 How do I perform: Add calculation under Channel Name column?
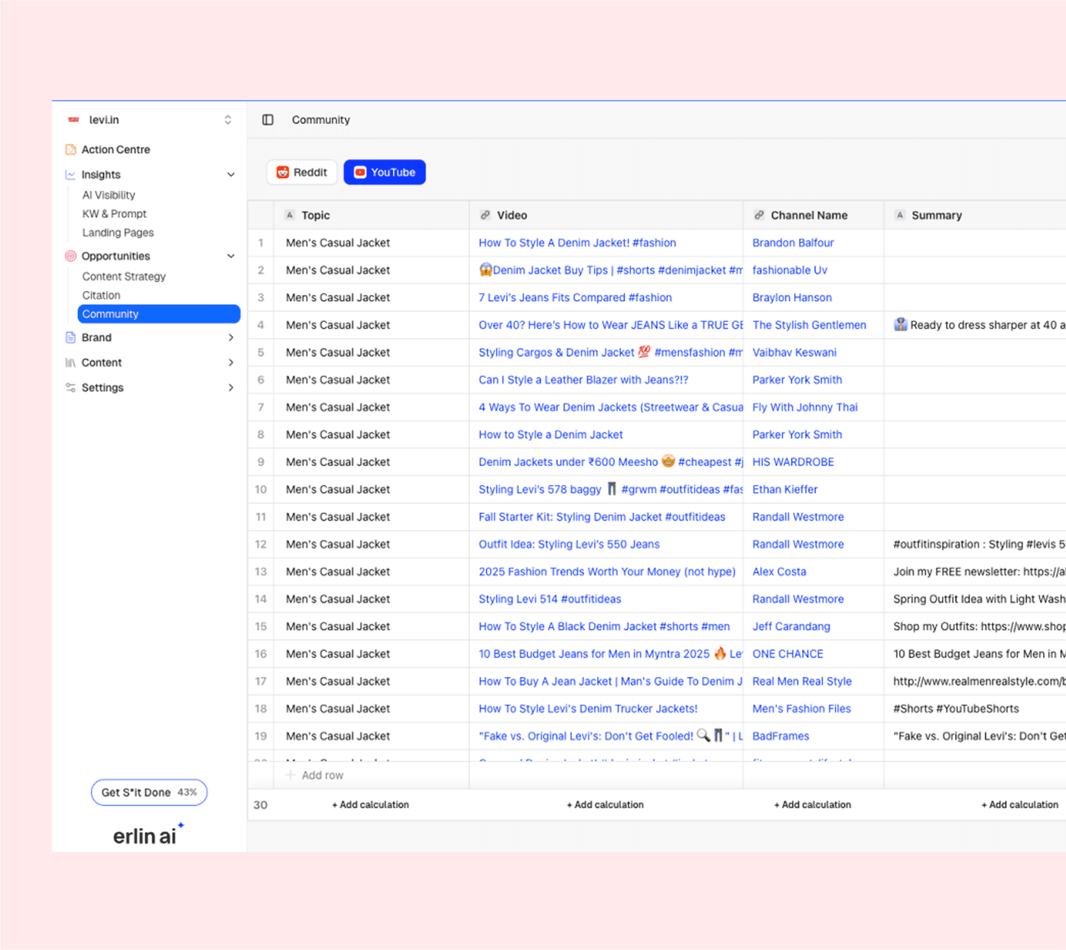coord(812,805)
